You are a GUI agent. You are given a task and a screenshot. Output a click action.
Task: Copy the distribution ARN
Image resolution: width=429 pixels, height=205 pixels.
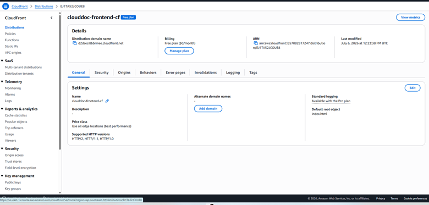[256, 43]
